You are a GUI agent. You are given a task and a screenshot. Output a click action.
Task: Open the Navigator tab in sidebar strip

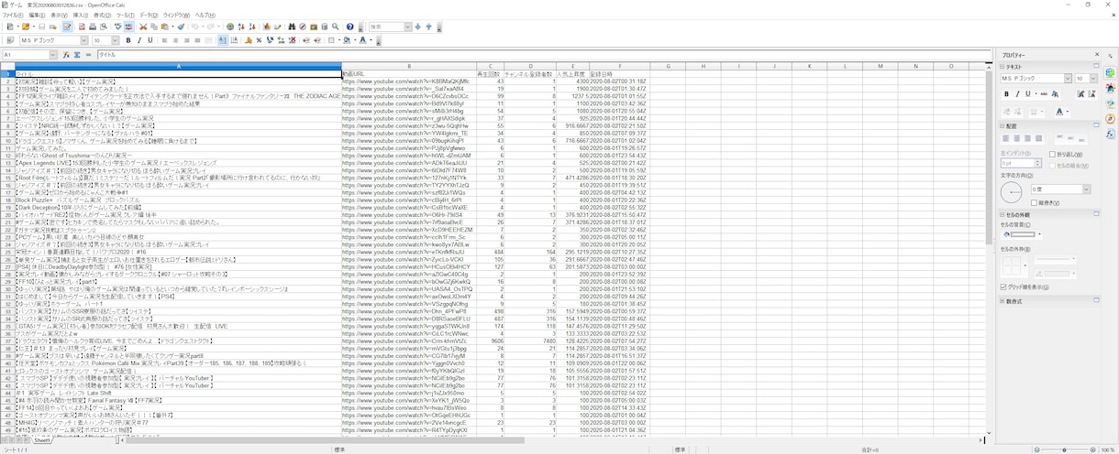[x=1110, y=119]
